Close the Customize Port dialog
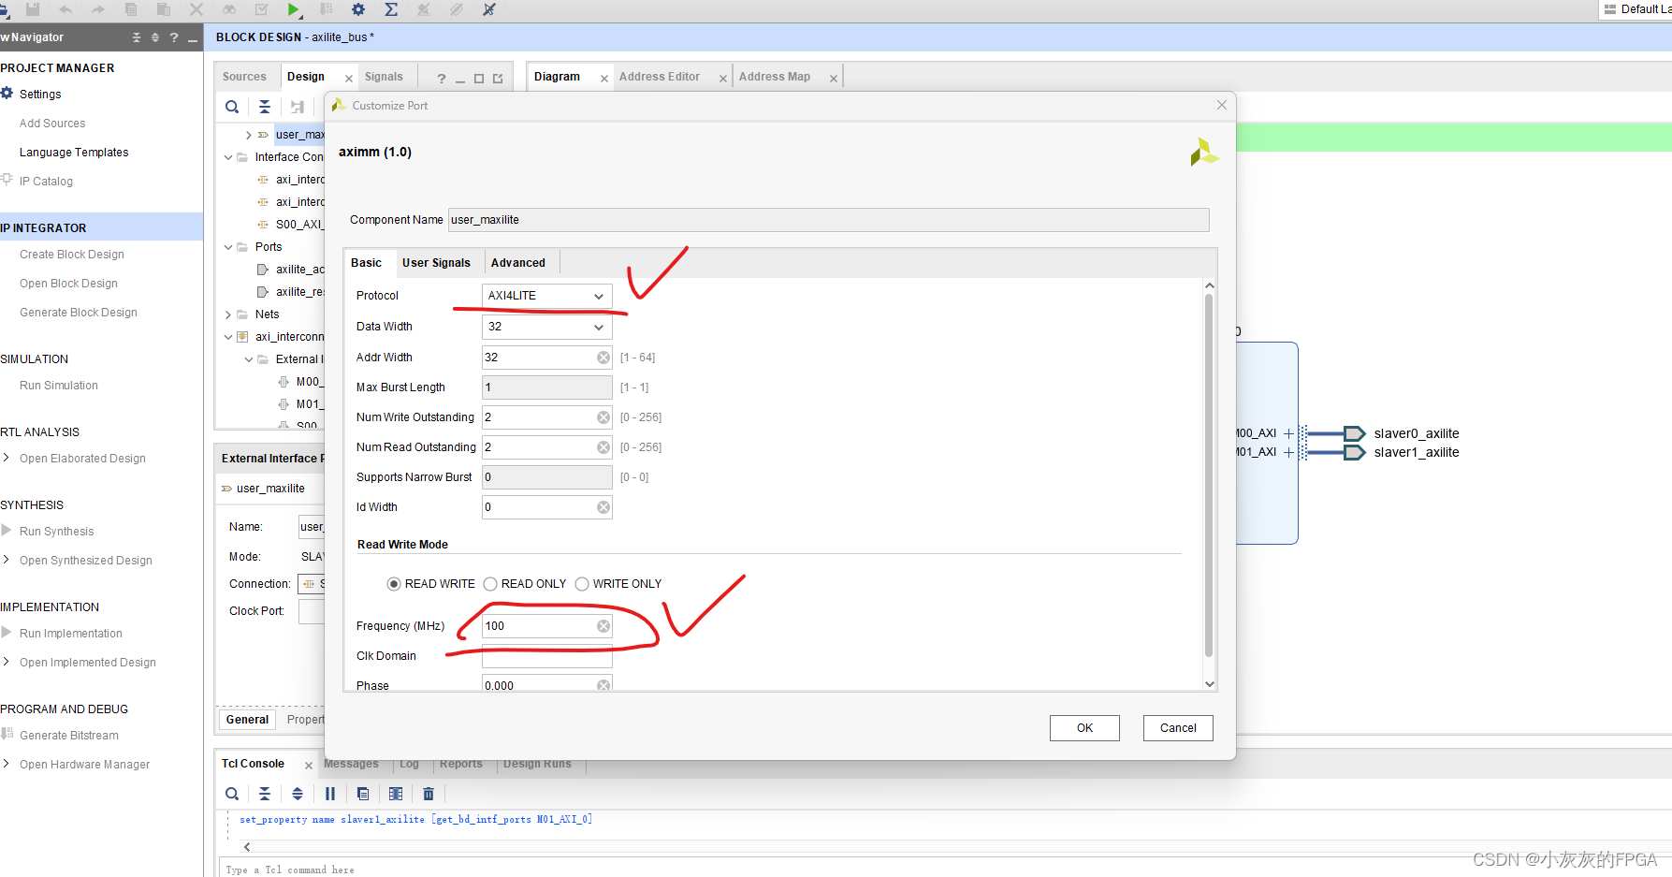Image resolution: width=1672 pixels, height=877 pixels. click(x=1221, y=105)
